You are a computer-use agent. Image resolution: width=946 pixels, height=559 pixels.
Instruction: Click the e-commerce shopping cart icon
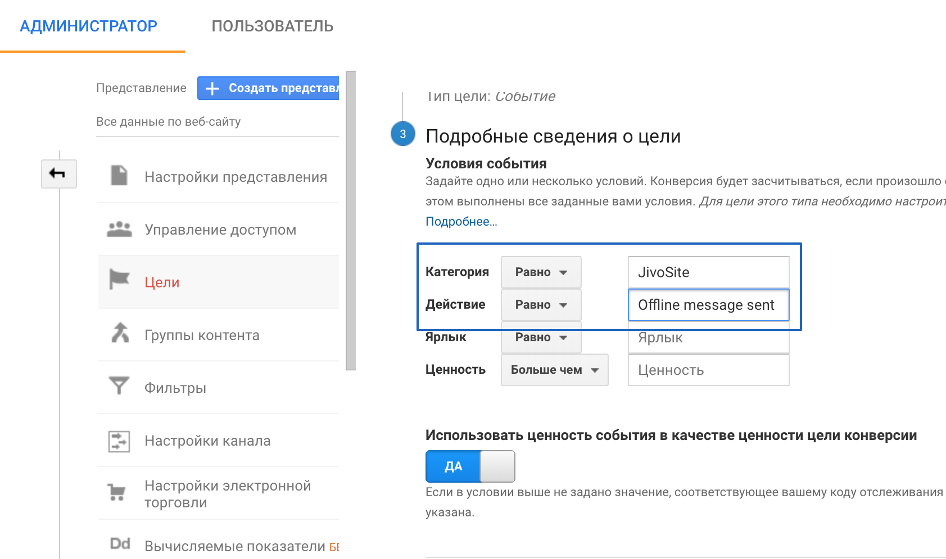point(116,492)
